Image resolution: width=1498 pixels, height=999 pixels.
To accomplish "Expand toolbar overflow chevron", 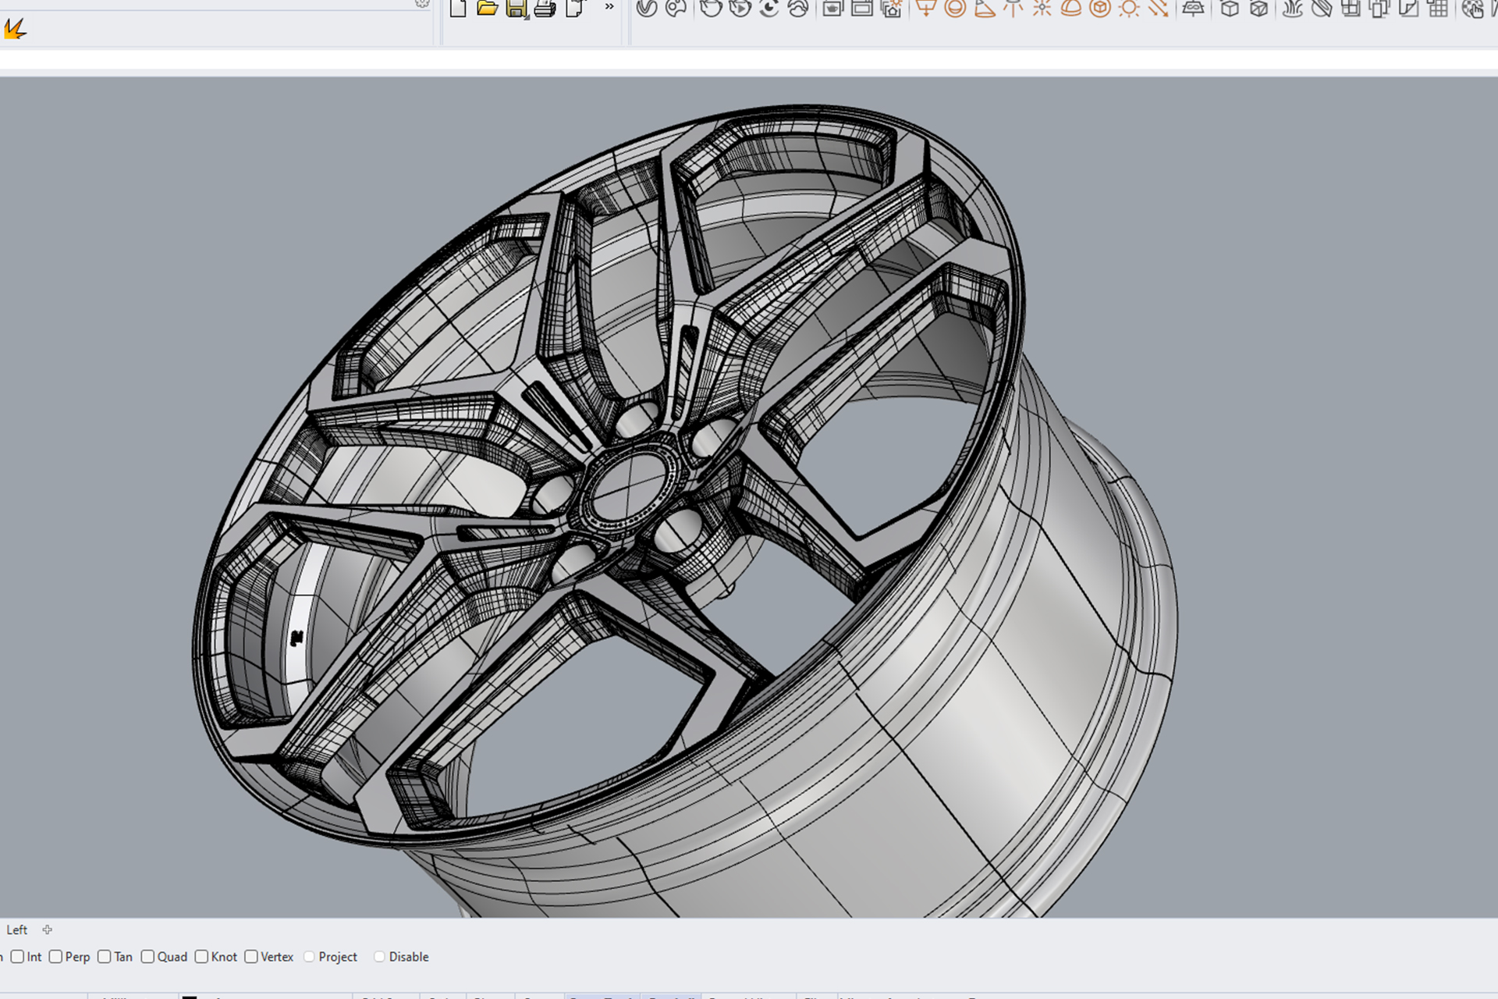I will [609, 6].
